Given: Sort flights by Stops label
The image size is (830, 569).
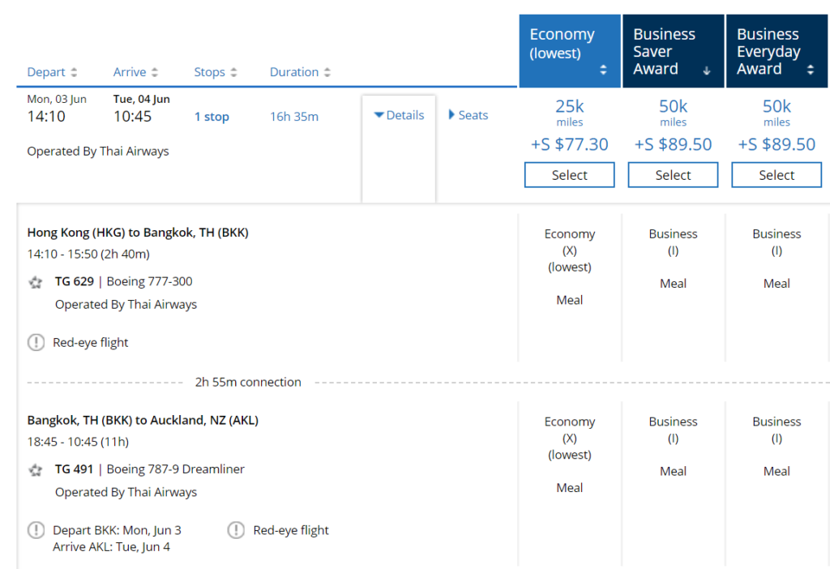Looking at the screenshot, I should [210, 72].
